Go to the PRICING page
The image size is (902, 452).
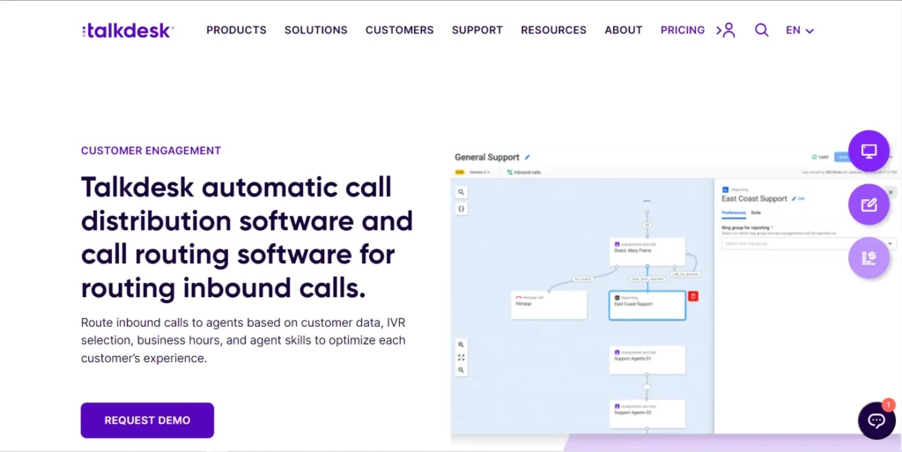[683, 30]
